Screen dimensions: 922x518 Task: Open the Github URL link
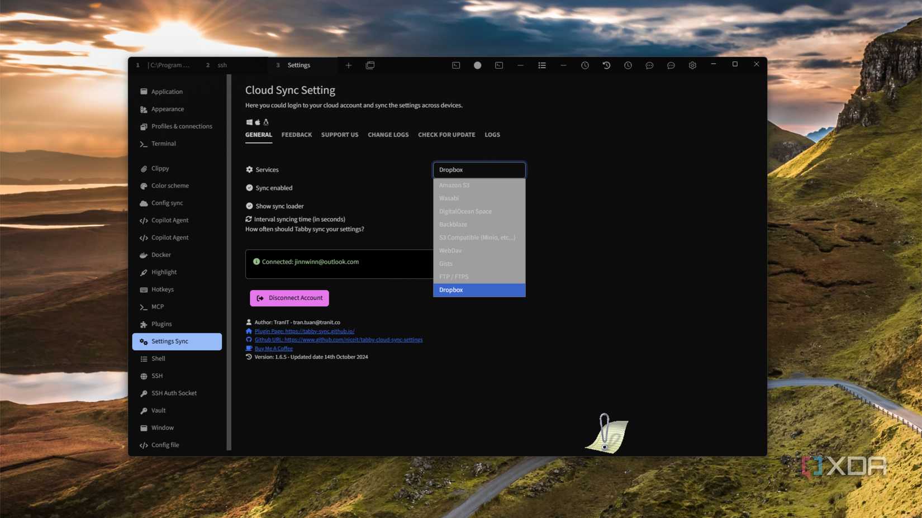(339, 340)
